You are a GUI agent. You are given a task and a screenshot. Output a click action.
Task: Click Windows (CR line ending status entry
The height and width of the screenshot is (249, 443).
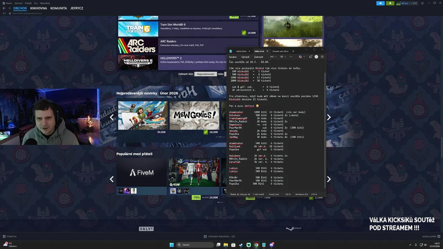[301, 194]
